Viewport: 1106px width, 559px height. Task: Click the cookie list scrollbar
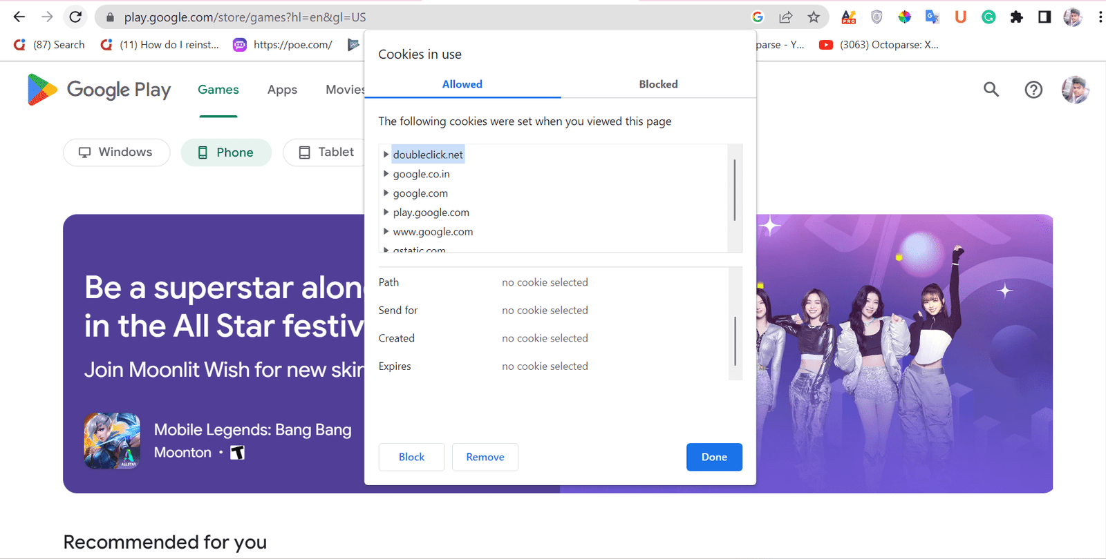click(735, 190)
